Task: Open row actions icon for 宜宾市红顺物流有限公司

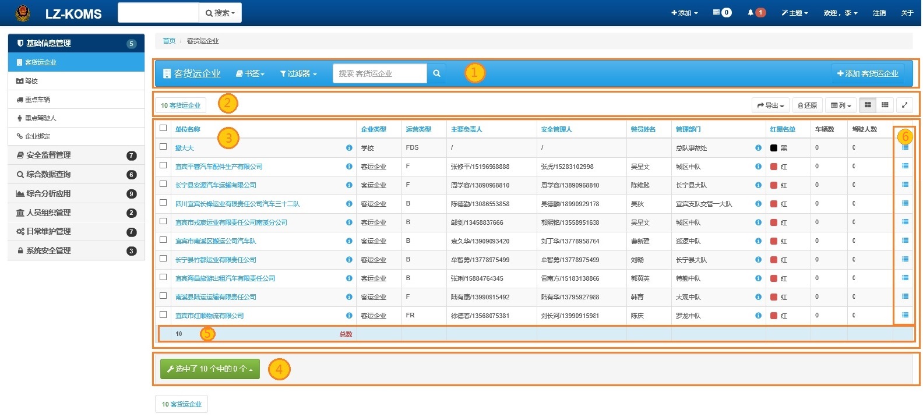Action: pyautogui.click(x=905, y=315)
